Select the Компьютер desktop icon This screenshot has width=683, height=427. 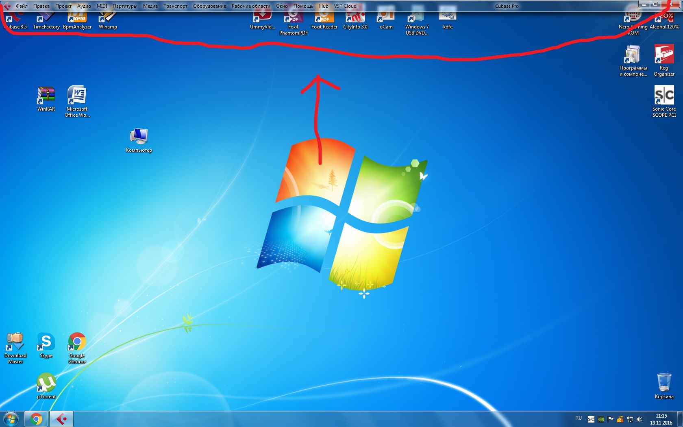point(139,140)
